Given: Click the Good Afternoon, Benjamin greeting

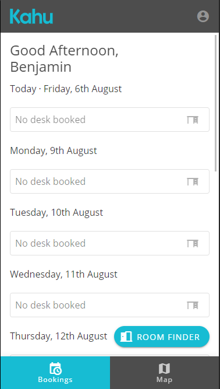Looking at the screenshot, I should pyautogui.click(x=65, y=58).
